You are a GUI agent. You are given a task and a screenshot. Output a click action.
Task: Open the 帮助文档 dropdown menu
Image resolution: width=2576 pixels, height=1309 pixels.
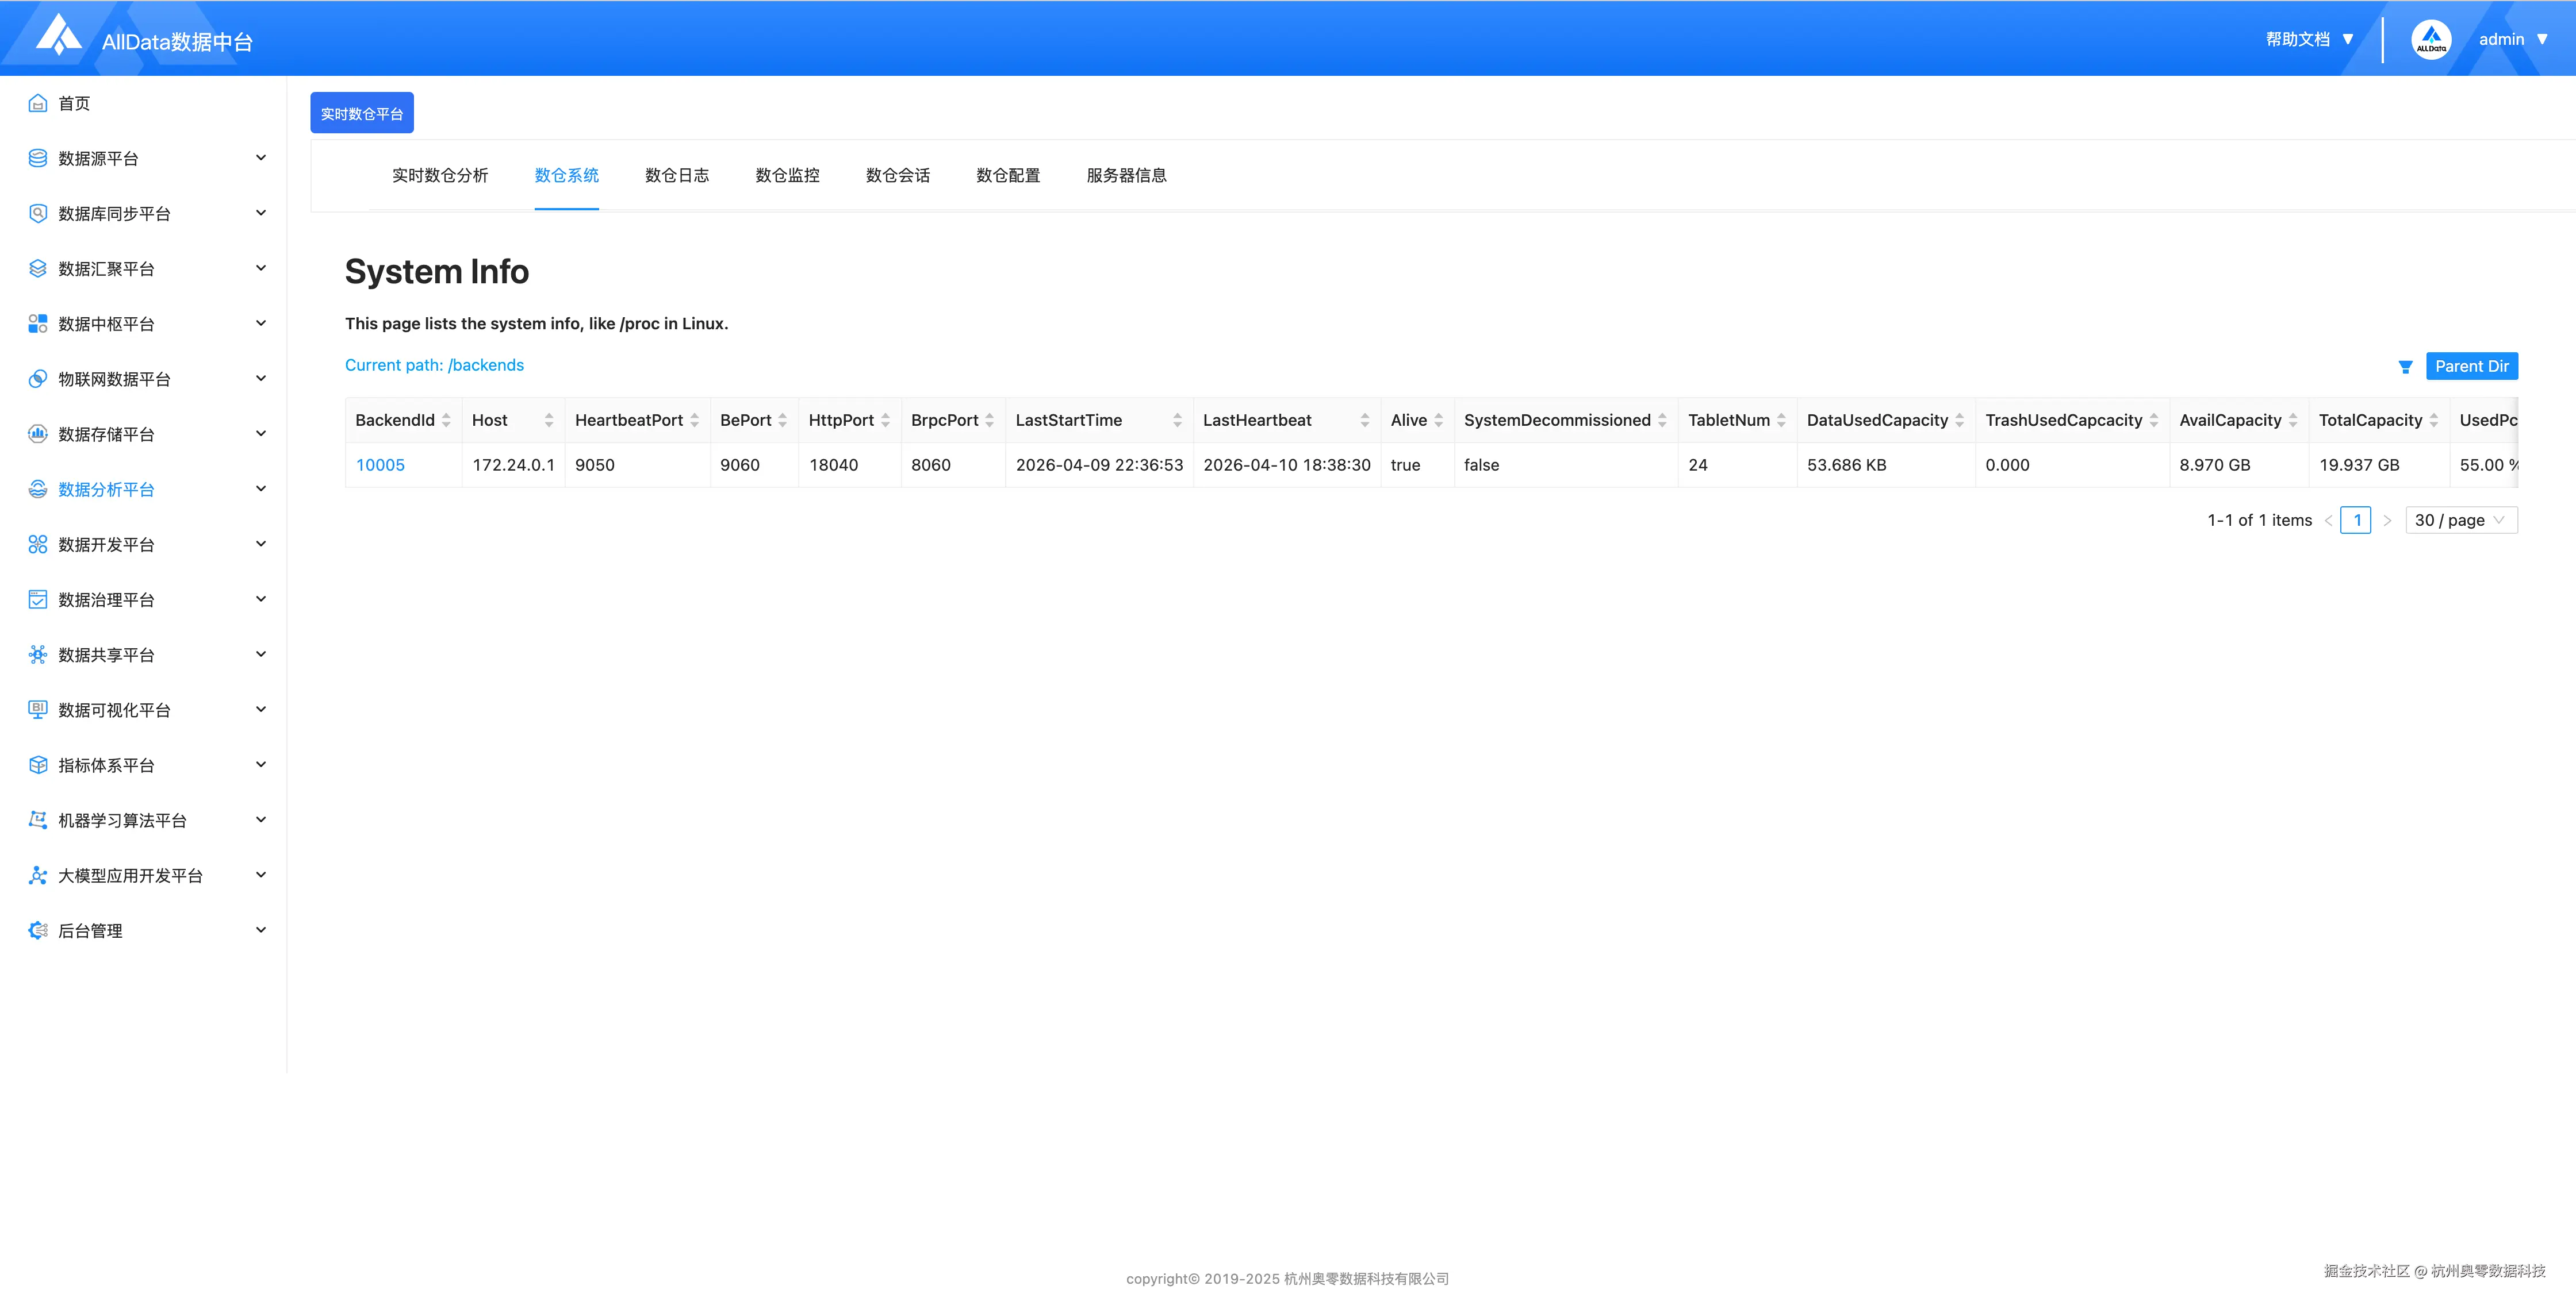(2309, 39)
